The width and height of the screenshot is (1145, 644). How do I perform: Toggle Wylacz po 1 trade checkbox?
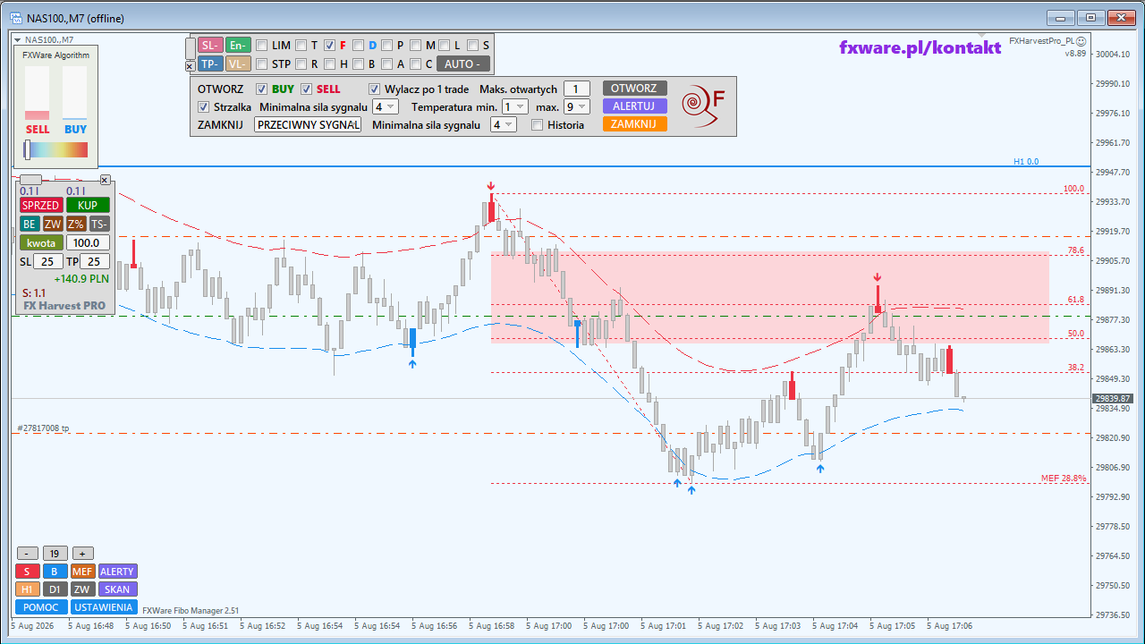pyautogui.click(x=375, y=89)
